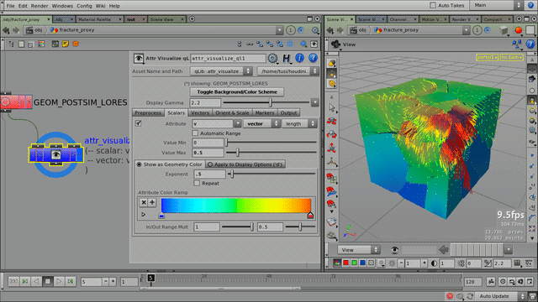Switch to the Orient & Scale tab
Screen dimensions: 538x302
232,112
